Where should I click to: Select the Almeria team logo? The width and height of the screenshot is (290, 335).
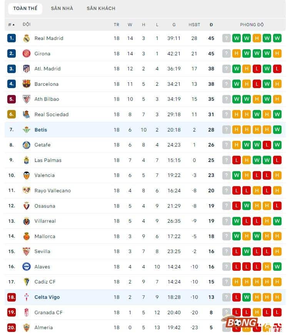[x=27, y=327]
